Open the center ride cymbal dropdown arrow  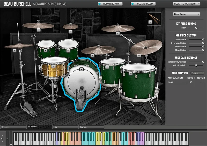click(x=92, y=56)
